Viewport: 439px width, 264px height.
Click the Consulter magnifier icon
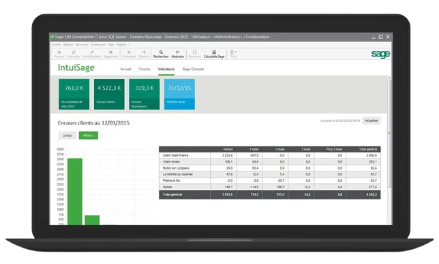point(74,52)
